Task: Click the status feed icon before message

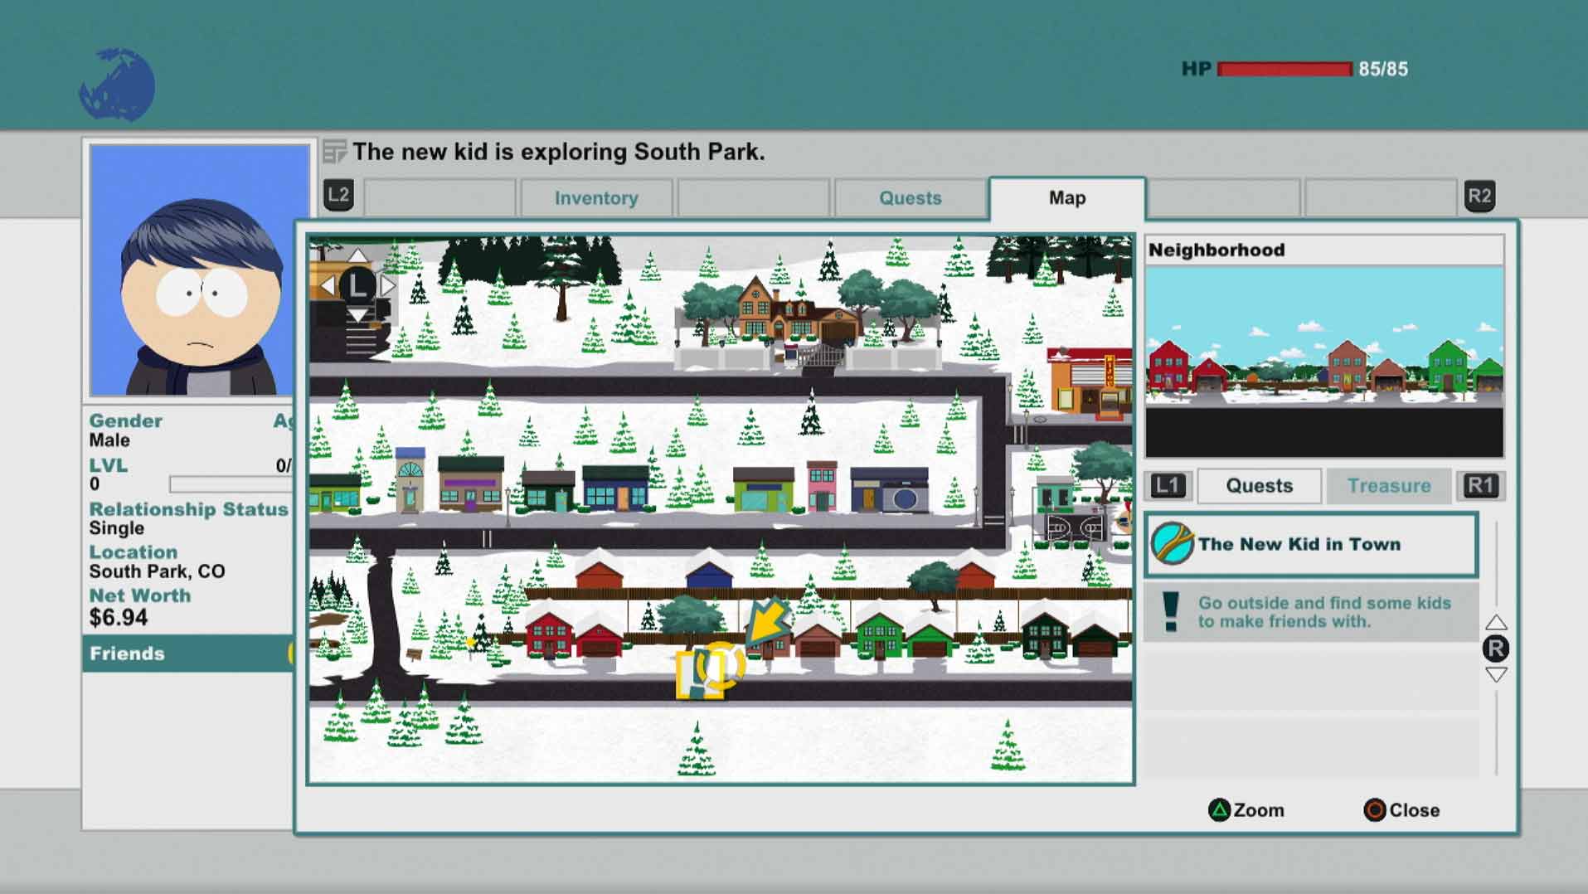Action: click(x=334, y=152)
